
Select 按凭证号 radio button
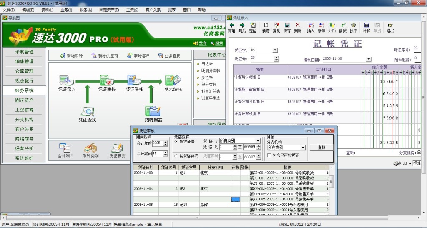pyautogui.click(x=176, y=141)
